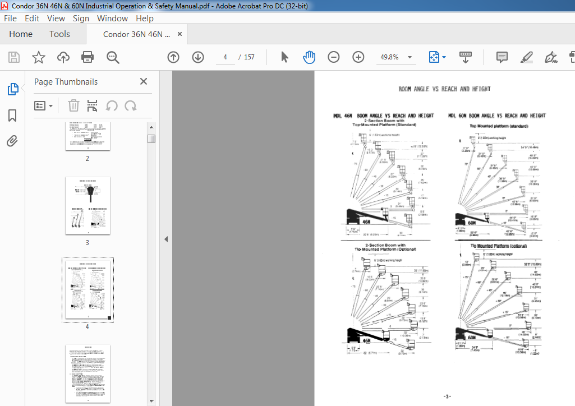Close the Condor 36N 46N tab
This screenshot has width=575, height=406.
(180, 34)
